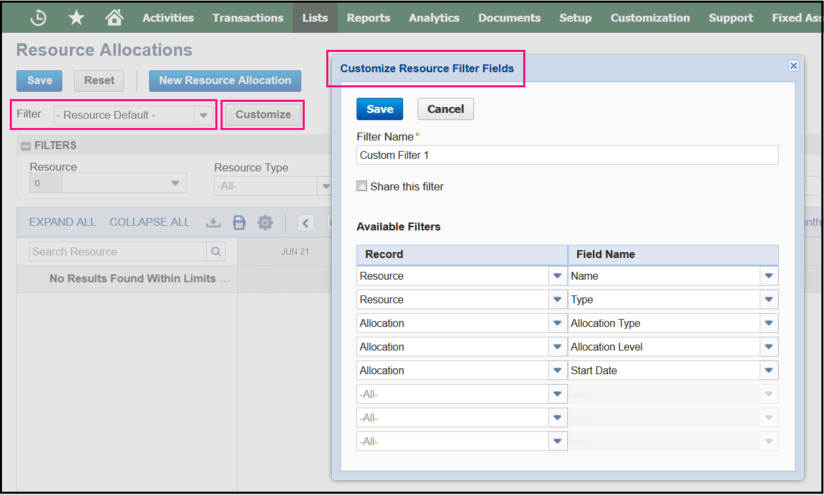The image size is (824, 495).
Task: Open the gear settings icon
Action: point(265,222)
